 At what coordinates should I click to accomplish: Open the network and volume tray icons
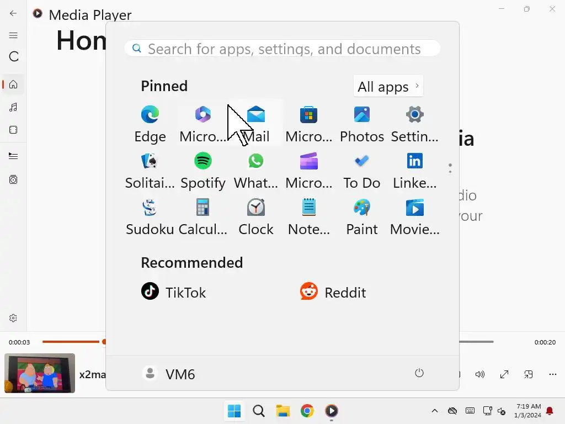click(x=494, y=411)
